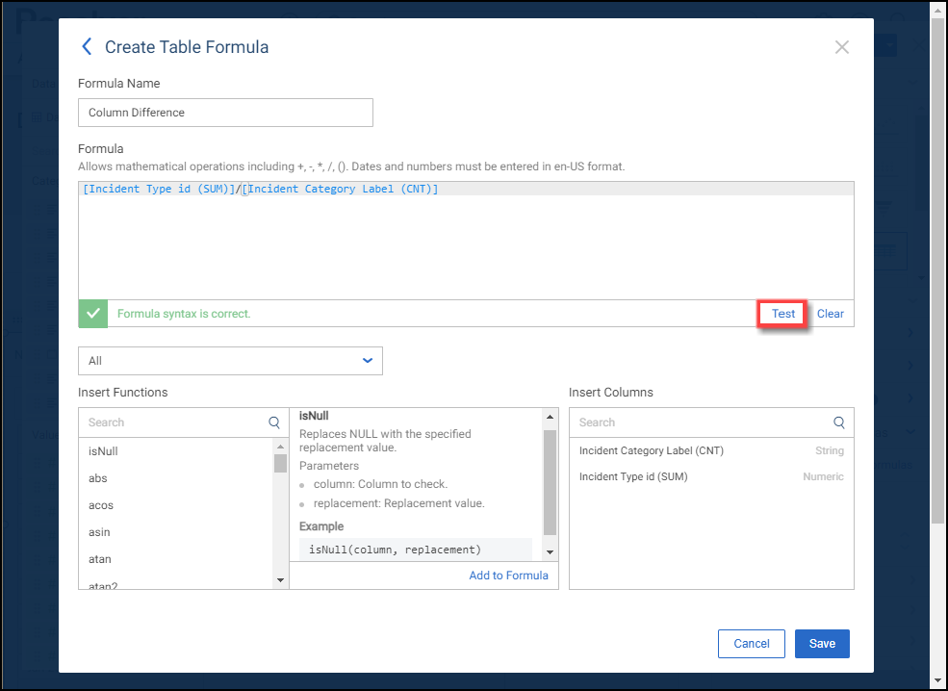
Task: Select the isNull function from list
Action: pyautogui.click(x=104, y=451)
